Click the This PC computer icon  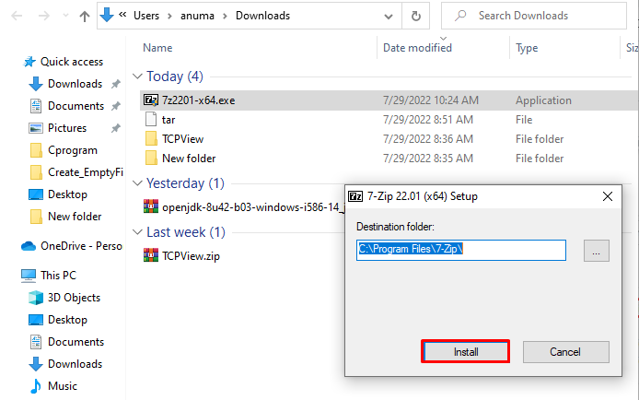pyautogui.click(x=29, y=276)
